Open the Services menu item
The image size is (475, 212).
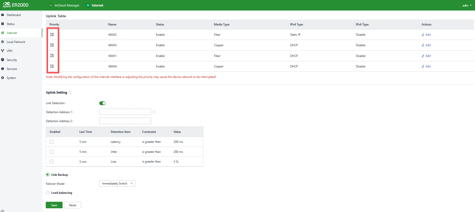click(x=21, y=69)
